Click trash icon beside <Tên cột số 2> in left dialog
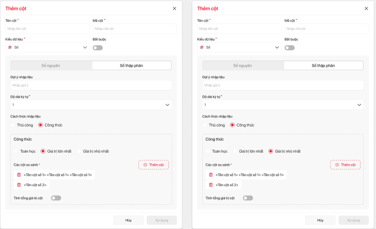The width and height of the screenshot is (376, 229). [19, 185]
